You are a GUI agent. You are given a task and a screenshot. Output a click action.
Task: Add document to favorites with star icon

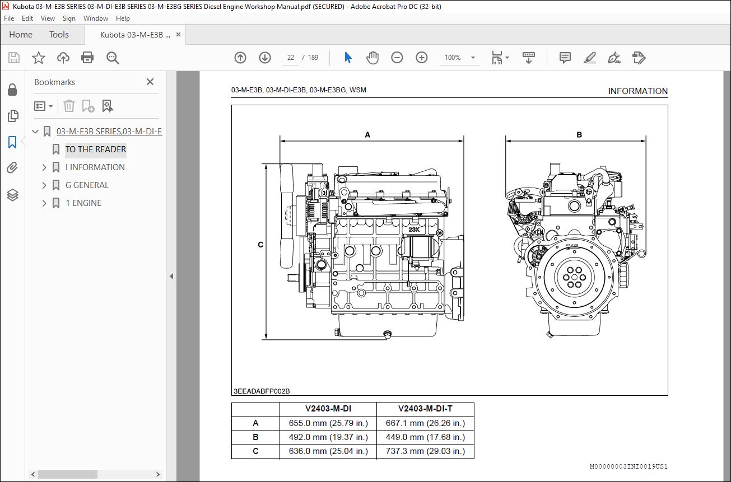point(39,58)
